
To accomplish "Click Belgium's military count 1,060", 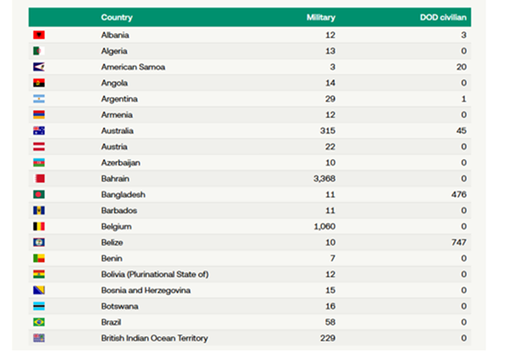I will [x=324, y=227].
